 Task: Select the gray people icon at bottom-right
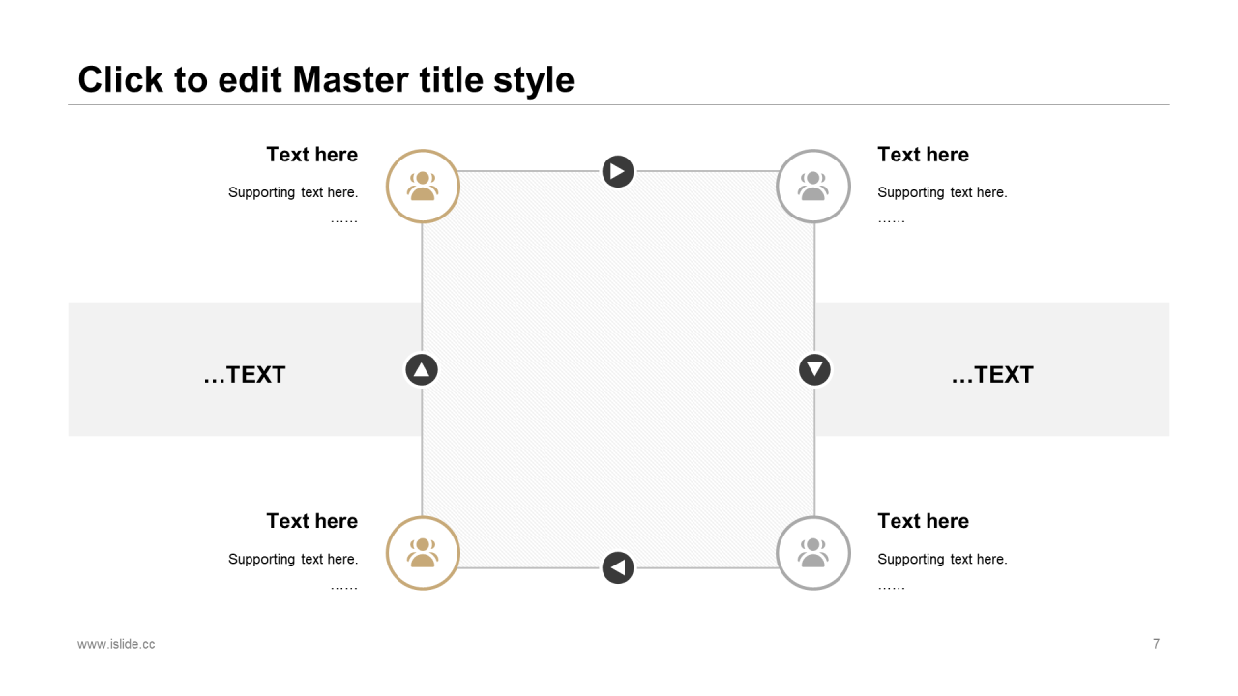click(x=813, y=553)
